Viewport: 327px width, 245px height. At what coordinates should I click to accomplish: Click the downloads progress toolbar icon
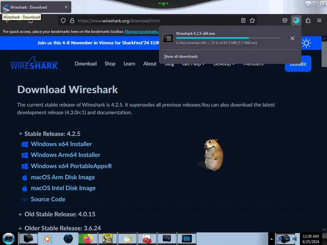(x=296, y=20)
